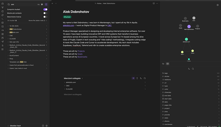Open the Projects link in note
221x127 pixels.
[x=81, y=51]
